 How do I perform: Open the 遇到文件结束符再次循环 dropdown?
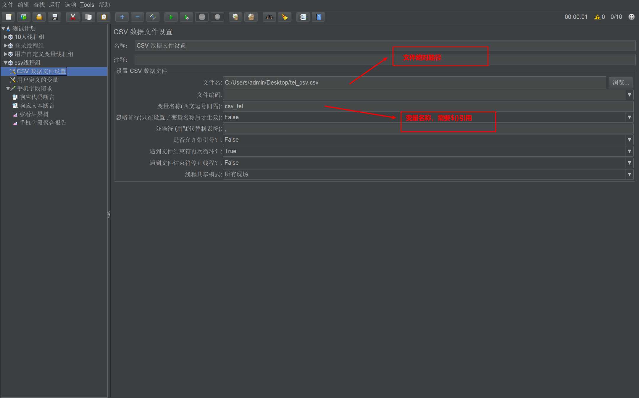[629, 151]
